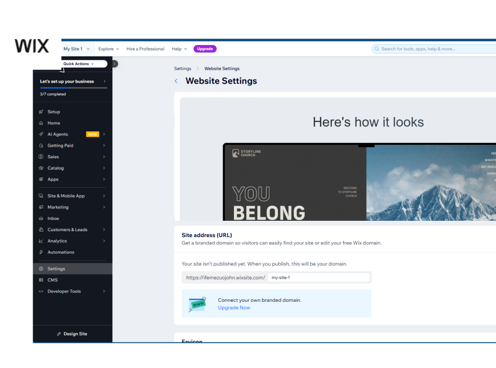Expand the Developer Tools chevron
The image size is (496, 368).
point(104,291)
